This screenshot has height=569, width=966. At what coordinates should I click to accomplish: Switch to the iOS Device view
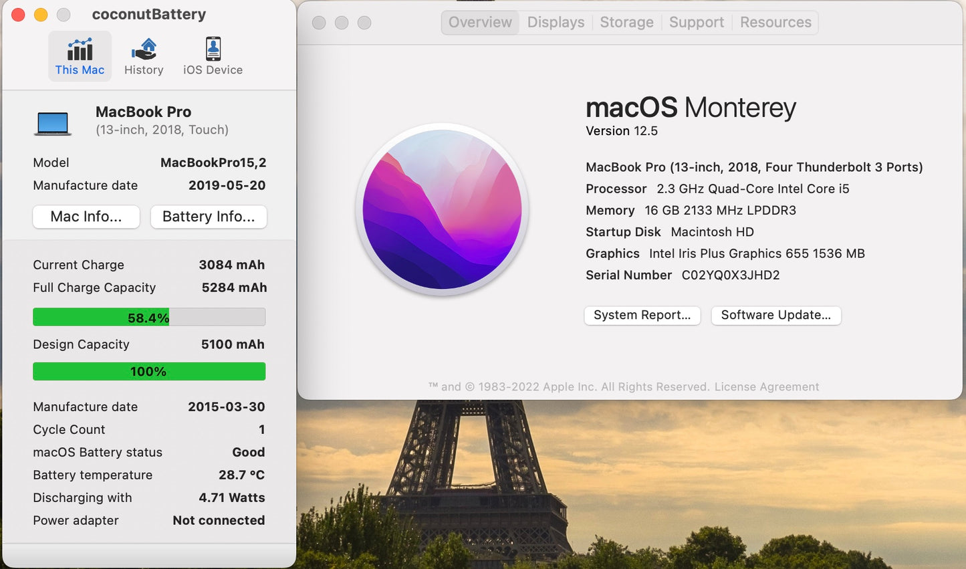point(213,56)
